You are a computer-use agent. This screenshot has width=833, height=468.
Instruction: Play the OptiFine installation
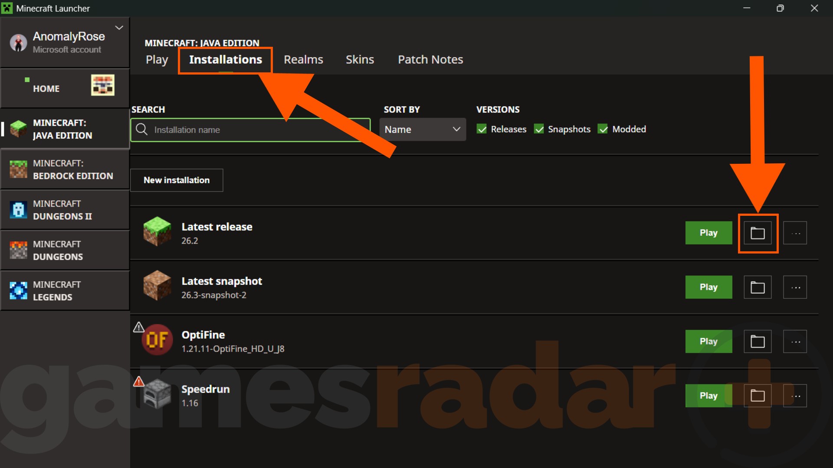[708, 341]
